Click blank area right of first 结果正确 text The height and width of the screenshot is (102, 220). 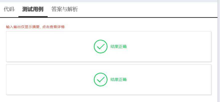pos(168,46)
